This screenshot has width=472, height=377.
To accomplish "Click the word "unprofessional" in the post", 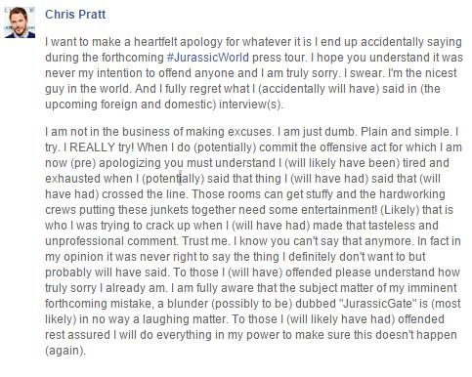I will (85, 241).
